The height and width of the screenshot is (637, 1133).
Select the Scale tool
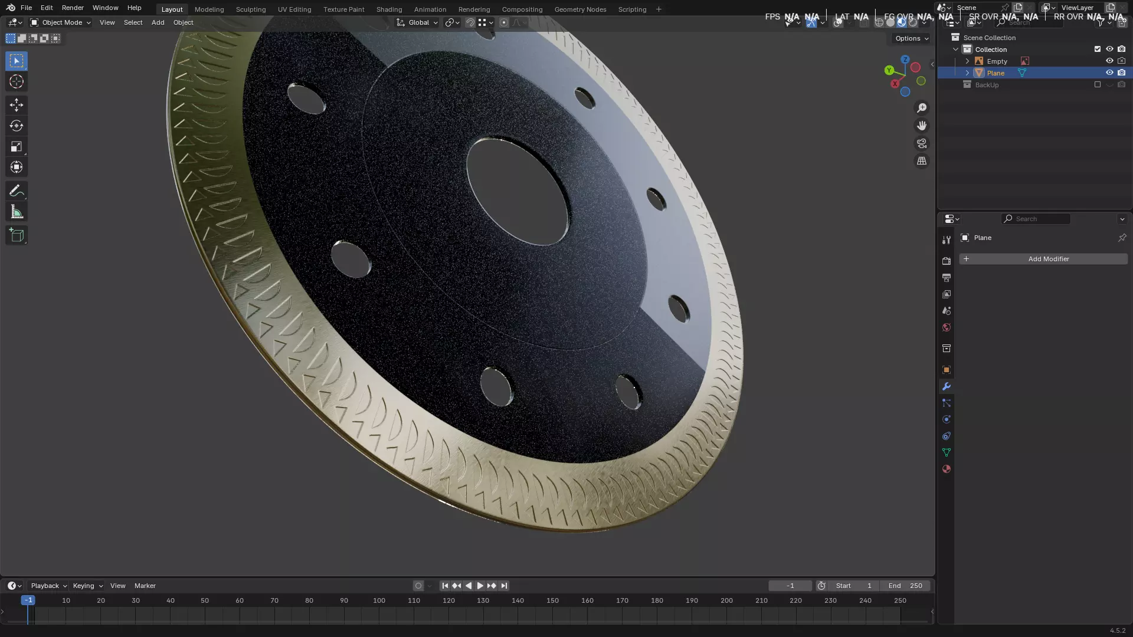[17, 146]
